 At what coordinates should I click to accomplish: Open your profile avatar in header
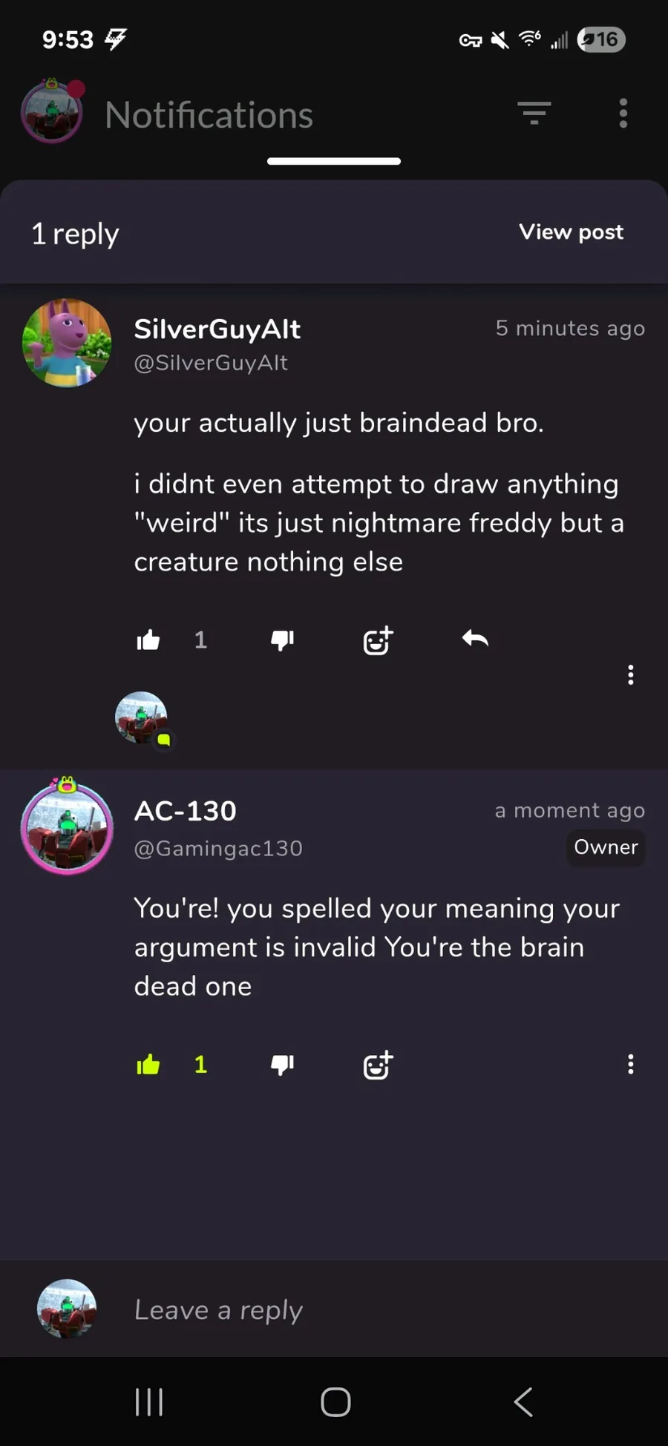pos(52,112)
